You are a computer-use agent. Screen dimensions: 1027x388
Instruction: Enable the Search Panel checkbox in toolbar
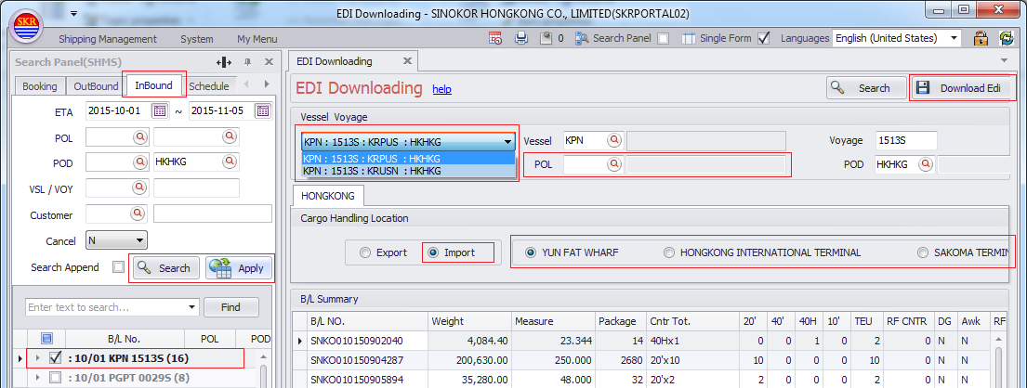663,38
